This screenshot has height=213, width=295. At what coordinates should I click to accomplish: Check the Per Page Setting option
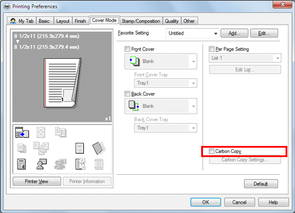212,49
